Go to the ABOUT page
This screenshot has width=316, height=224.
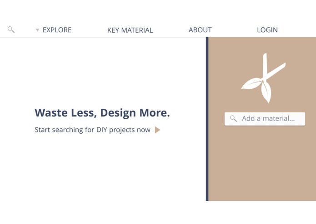(x=200, y=30)
